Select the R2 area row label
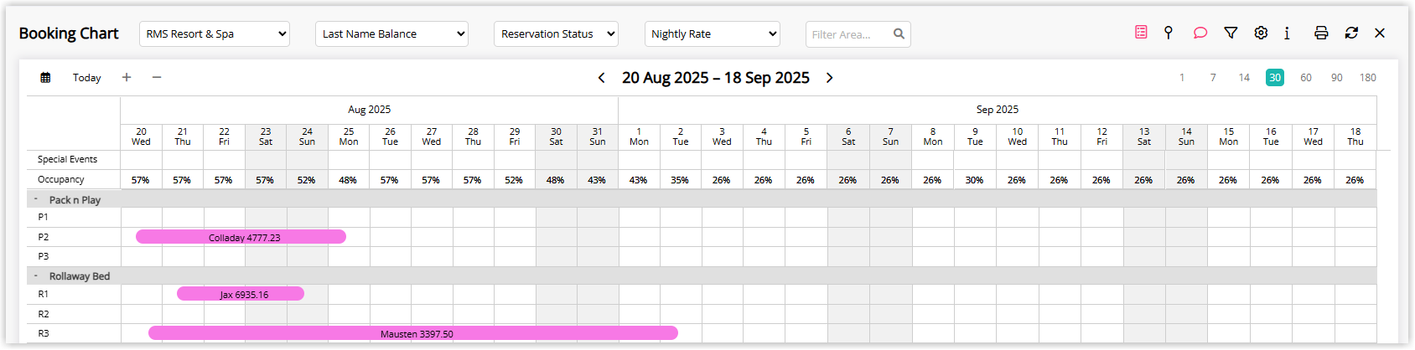The height and width of the screenshot is (350, 1415). 44,314
